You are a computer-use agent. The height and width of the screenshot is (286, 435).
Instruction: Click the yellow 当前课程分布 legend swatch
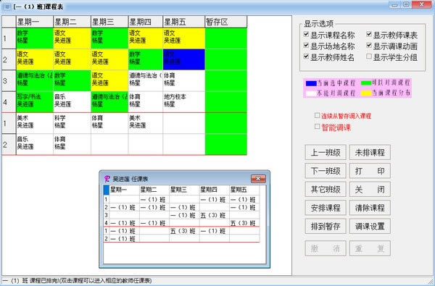tap(366, 93)
